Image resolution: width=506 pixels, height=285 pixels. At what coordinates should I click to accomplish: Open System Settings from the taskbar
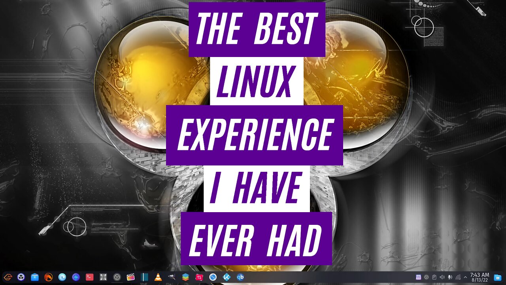pos(21,277)
